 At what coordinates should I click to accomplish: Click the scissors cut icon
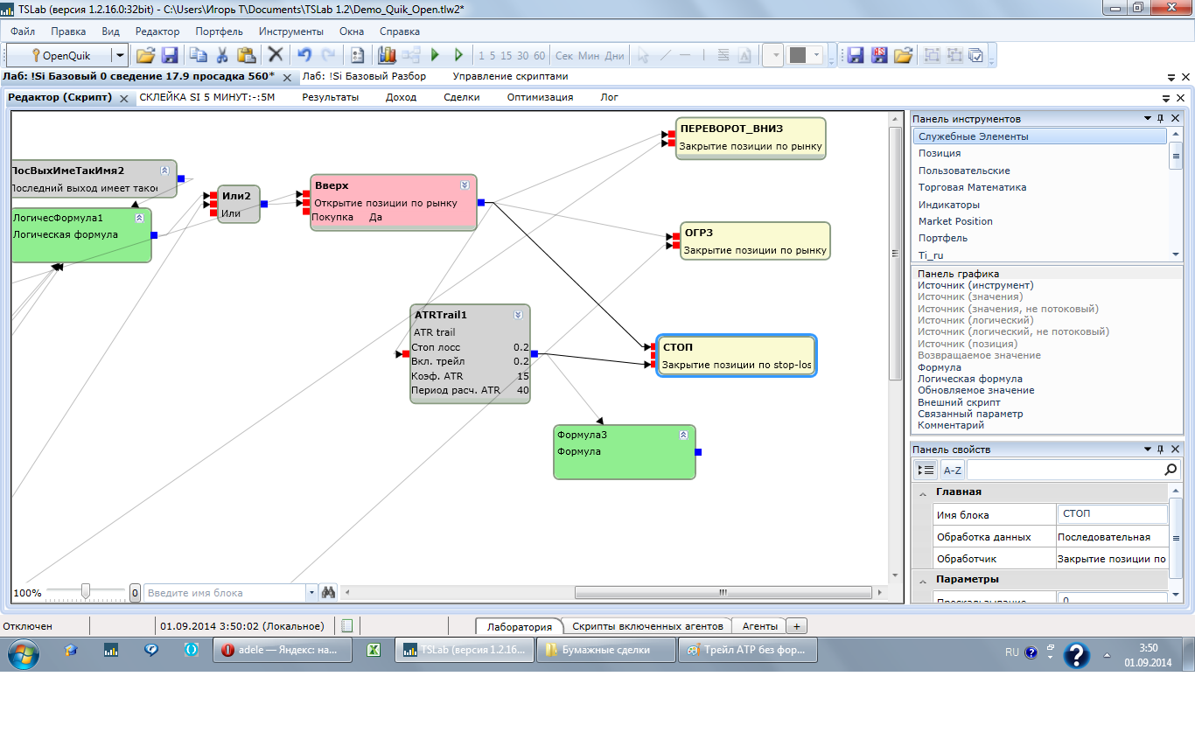(x=222, y=55)
